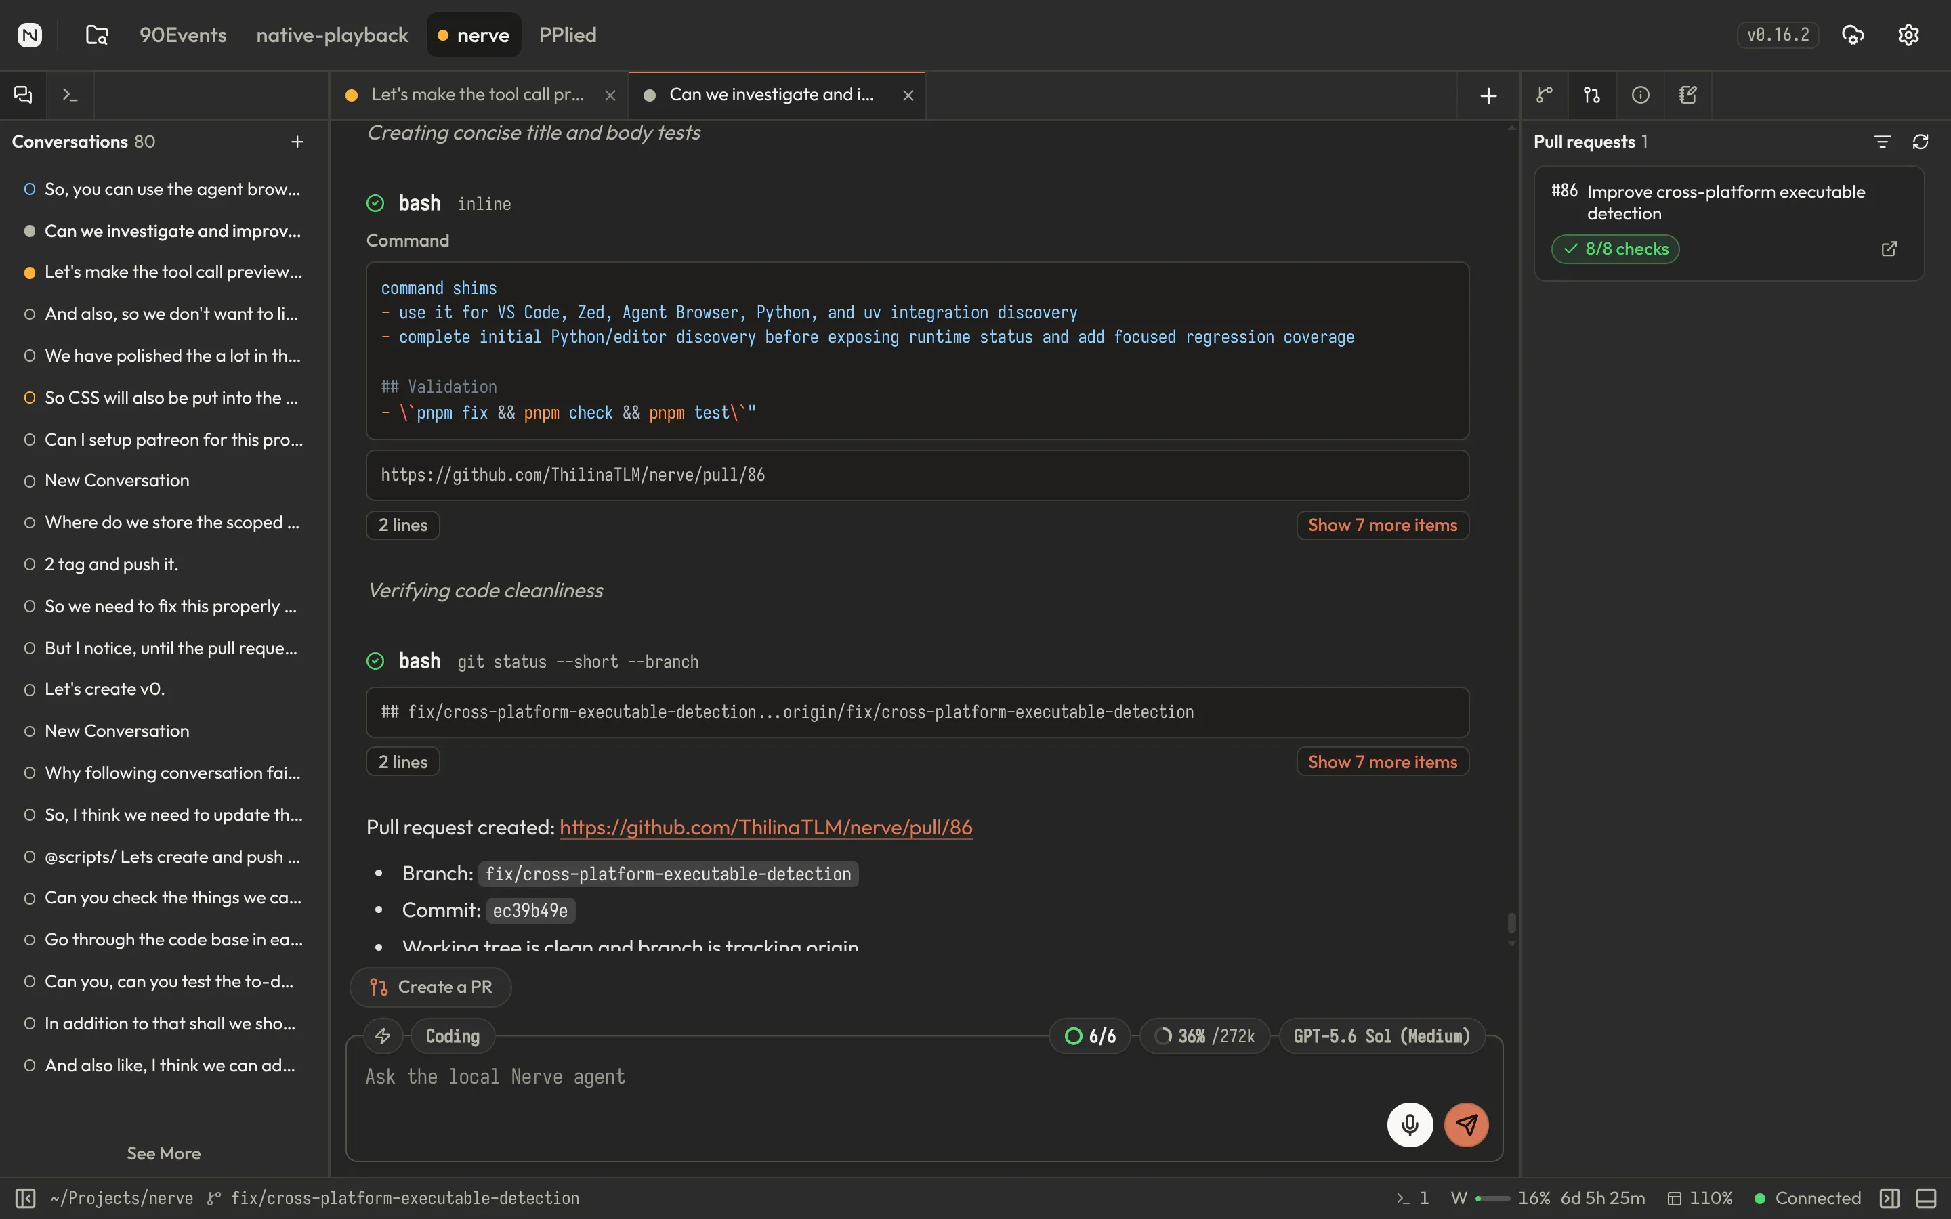Viewport: 1951px width, 1219px height.
Task: Open terminal count indicator in status bar
Action: pyautogui.click(x=1413, y=1199)
